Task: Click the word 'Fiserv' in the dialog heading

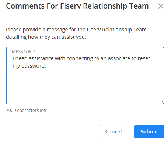Action: click(x=70, y=6)
